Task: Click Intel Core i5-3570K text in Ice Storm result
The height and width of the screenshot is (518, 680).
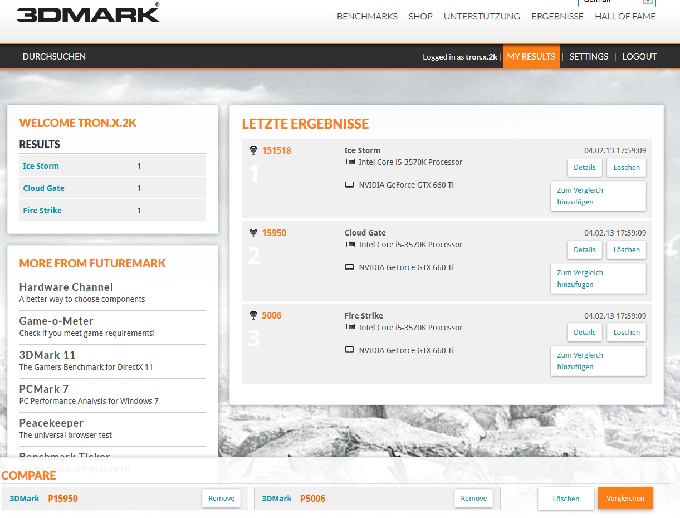Action: click(410, 162)
